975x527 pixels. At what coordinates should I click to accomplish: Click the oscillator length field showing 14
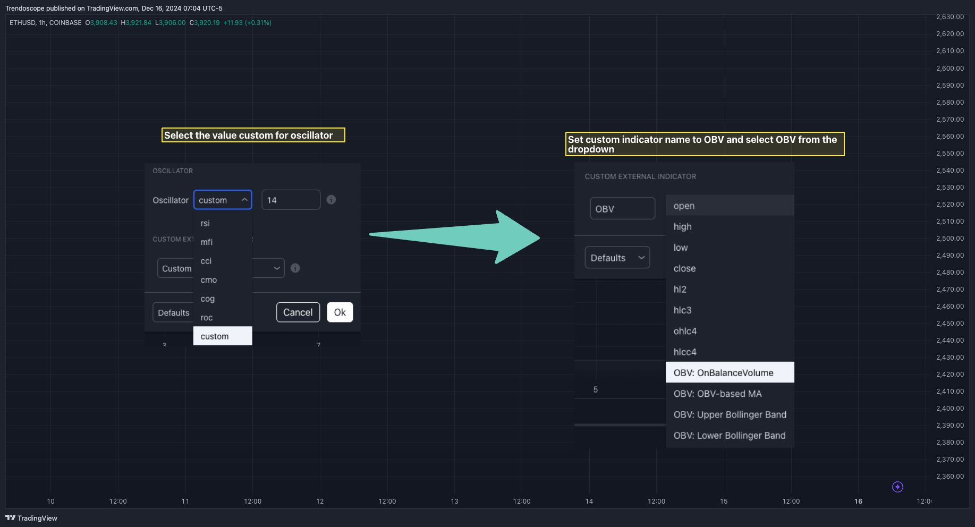point(291,200)
